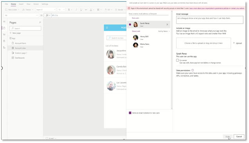Click the Bold formatting icon

tap(69, 10)
